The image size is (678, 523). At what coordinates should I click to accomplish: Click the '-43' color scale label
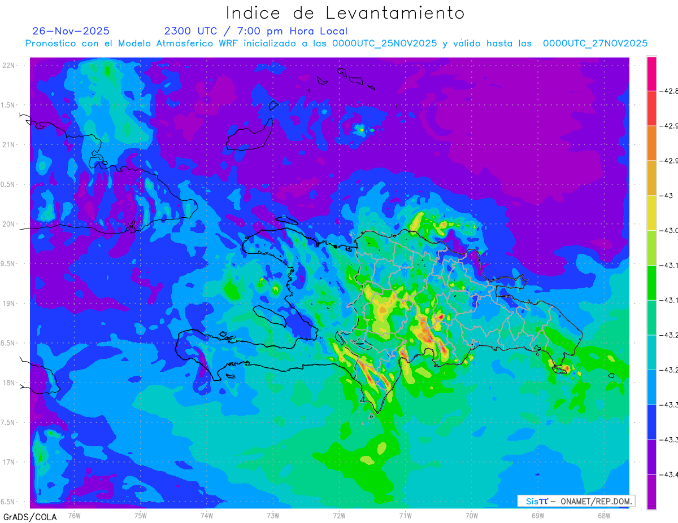pos(666,195)
